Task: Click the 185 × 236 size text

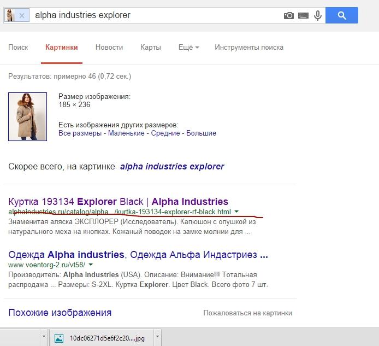Action: coord(74,105)
